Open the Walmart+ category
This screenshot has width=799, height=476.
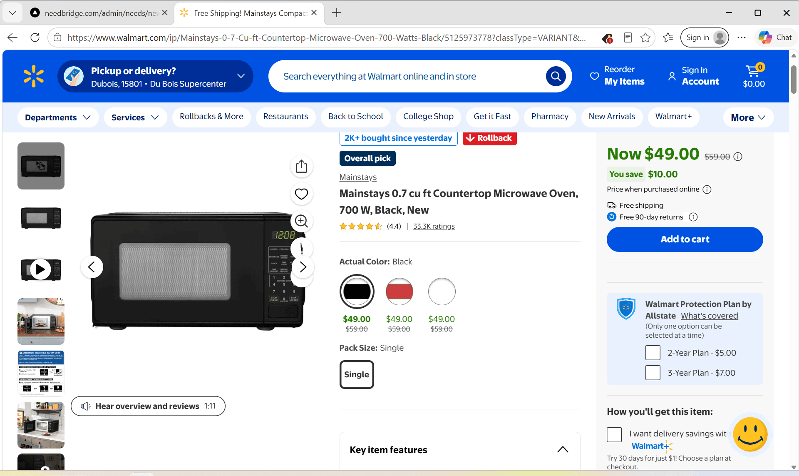(673, 117)
